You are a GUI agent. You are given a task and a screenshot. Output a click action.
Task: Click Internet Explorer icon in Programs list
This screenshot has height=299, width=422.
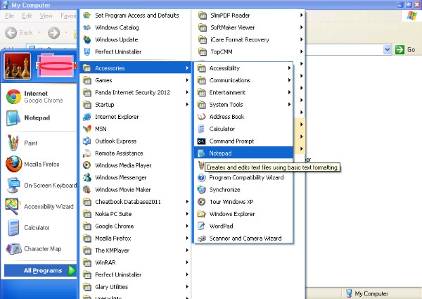tap(87, 117)
